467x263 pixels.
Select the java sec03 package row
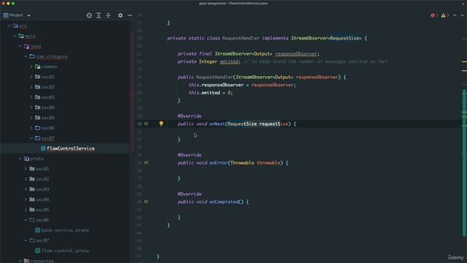coord(65,97)
